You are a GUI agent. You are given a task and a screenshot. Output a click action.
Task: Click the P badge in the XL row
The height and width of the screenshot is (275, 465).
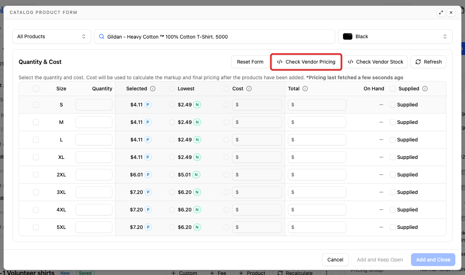point(148,157)
